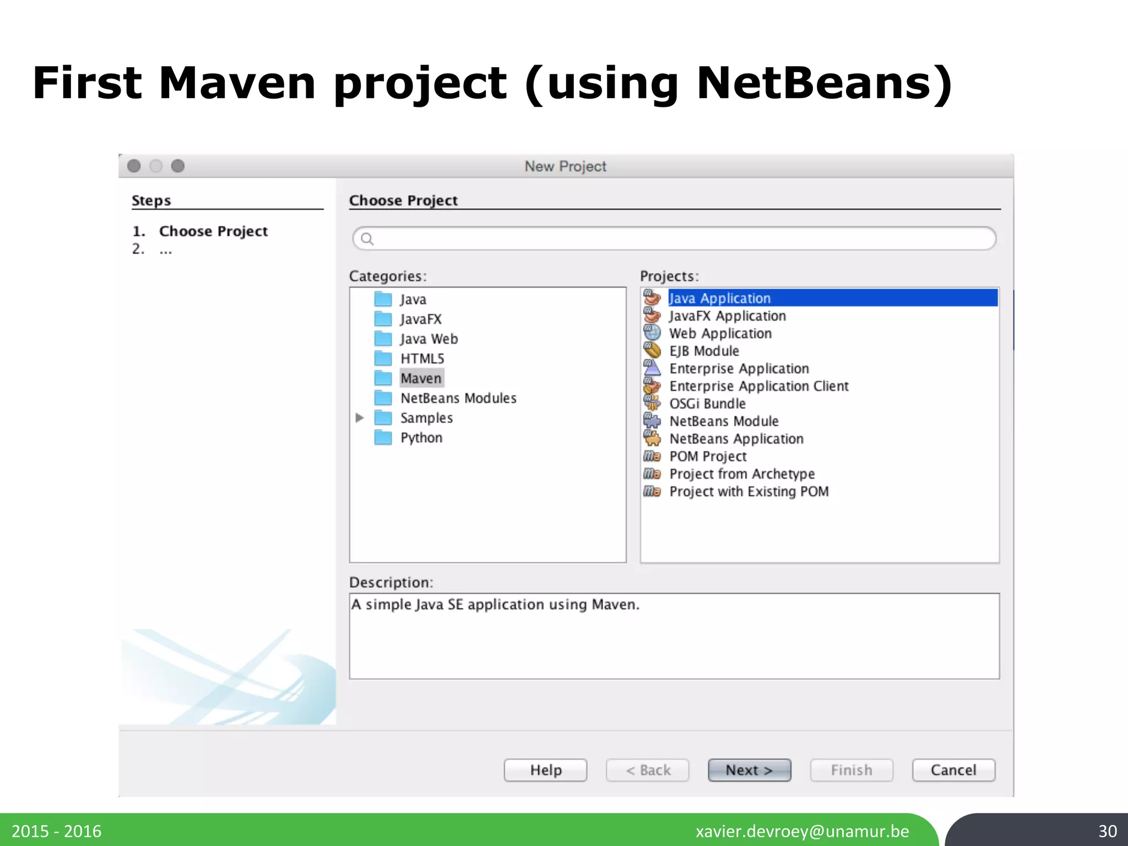Click the OSGi Bundle icon
This screenshot has width=1128, height=846.
pyautogui.click(x=652, y=404)
